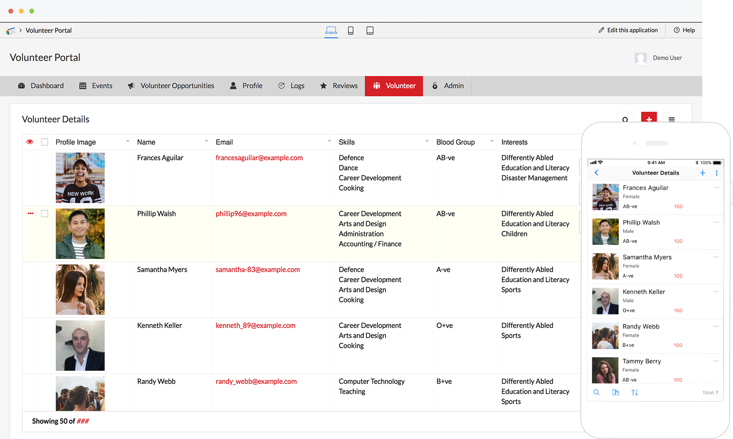Open the Volunteer Opportunities tab
Image resolution: width=733 pixels, height=439 pixels.
(171, 86)
